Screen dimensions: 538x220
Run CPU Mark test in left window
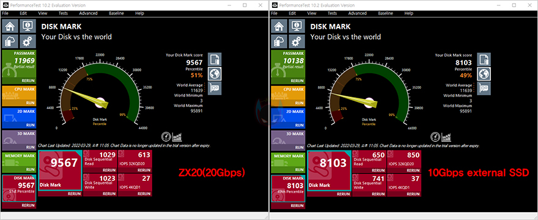(x=31, y=103)
